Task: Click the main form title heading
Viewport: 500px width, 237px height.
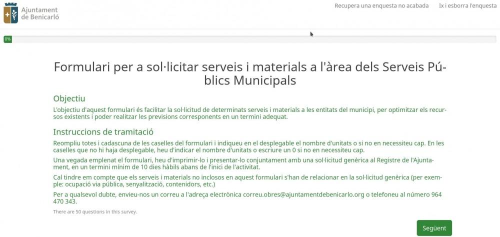Action: [x=250, y=73]
